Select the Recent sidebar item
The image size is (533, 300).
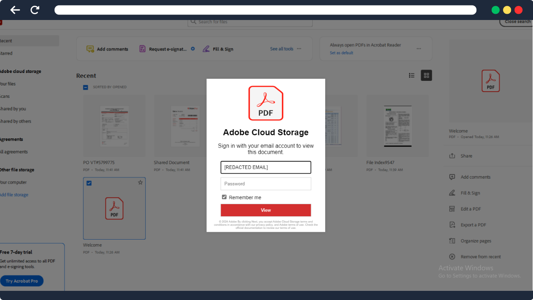point(29,41)
